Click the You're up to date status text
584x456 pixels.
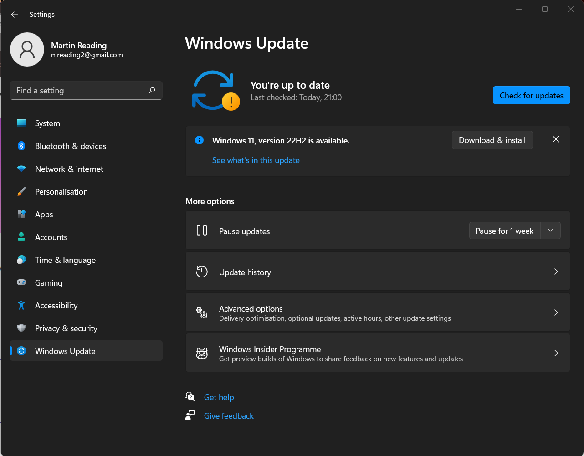pyautogui.click(x=290, y=85)
